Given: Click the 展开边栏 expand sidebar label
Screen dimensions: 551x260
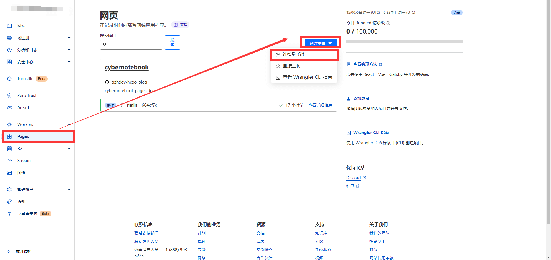Looking at the screenshot, I should tap(24, 251).
